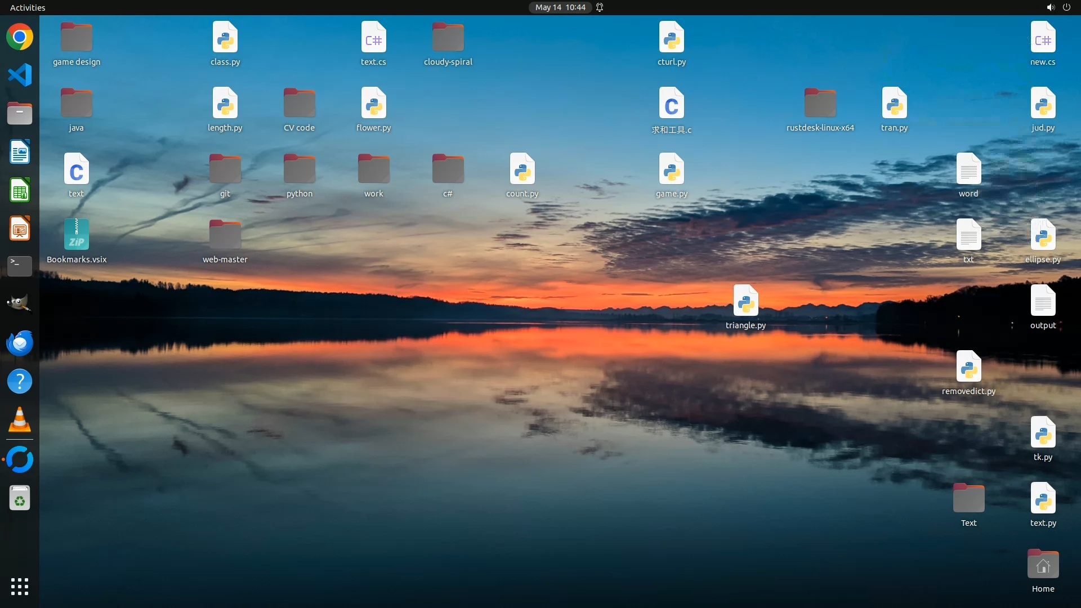Open the volume system menu
Screen dimensions: 1081x608
point(1050,7)
